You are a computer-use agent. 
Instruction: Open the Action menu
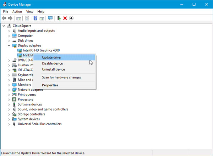coord(17,12)
